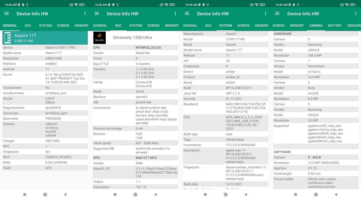Open the three-dot overflow menu on the CAMERA screen
Viewport: 361px width, 200px height.
pyautogui.click(x=356, y=13)
